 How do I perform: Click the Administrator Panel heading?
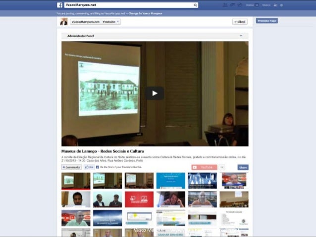pos(80,36)
